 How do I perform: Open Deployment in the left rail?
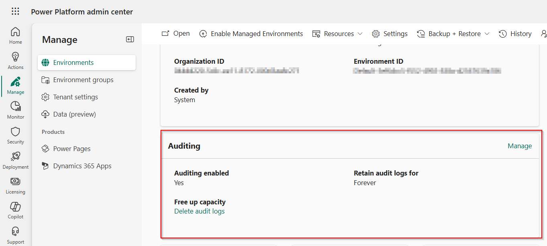pyautogui.click(x=16, y=160)
